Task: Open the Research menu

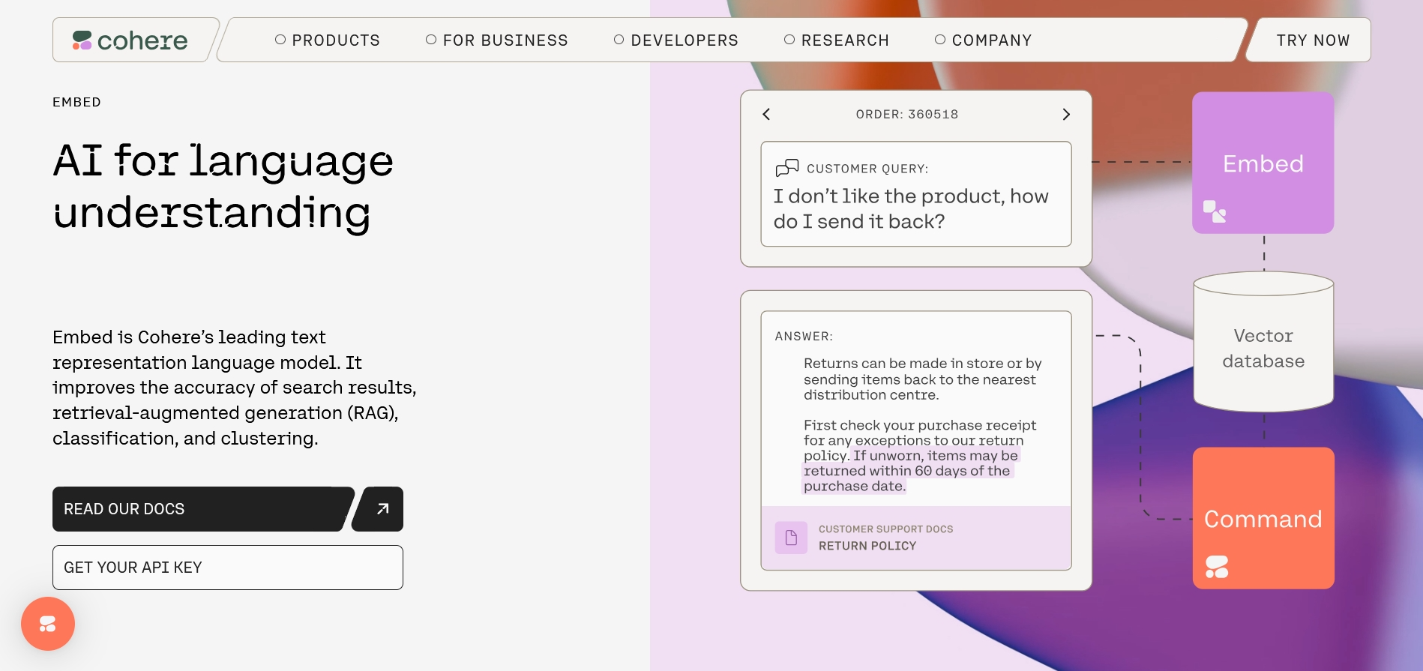Action: [x=836, y=40]
